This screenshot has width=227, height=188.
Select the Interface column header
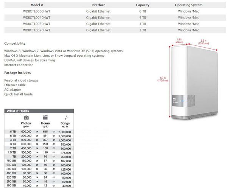98,5
